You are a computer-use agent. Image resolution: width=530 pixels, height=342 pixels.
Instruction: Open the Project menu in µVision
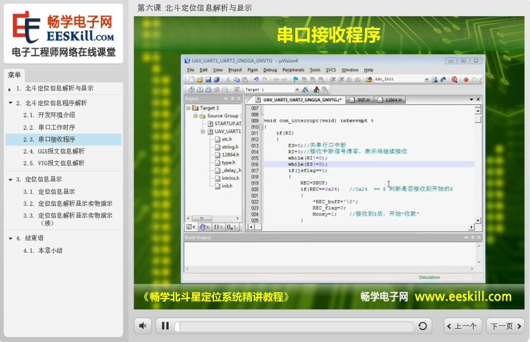tap(235, 70)
